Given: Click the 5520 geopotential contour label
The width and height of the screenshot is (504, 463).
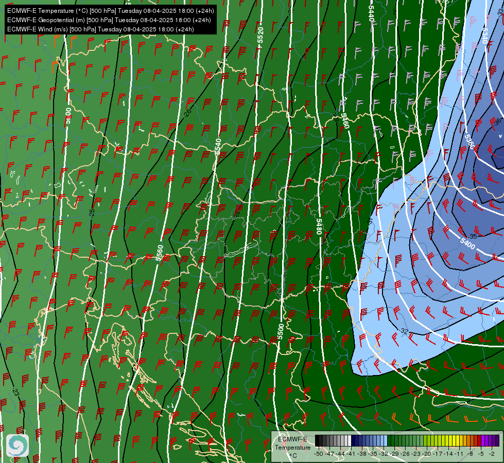Looking at the screenshot, I should [x=260, y=35].
